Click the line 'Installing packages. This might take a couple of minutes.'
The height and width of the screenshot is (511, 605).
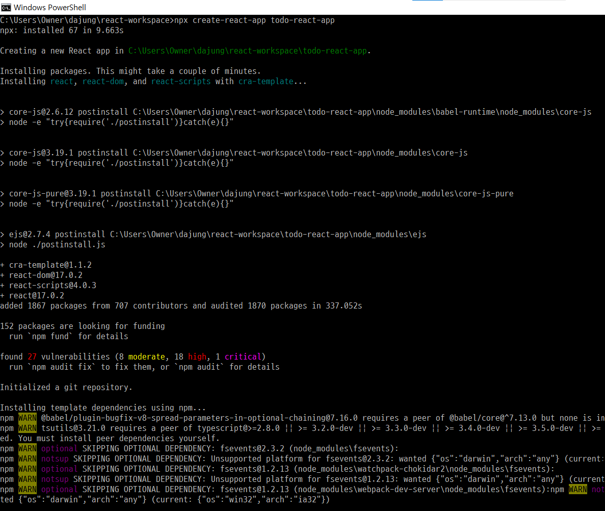click(130, 71)
